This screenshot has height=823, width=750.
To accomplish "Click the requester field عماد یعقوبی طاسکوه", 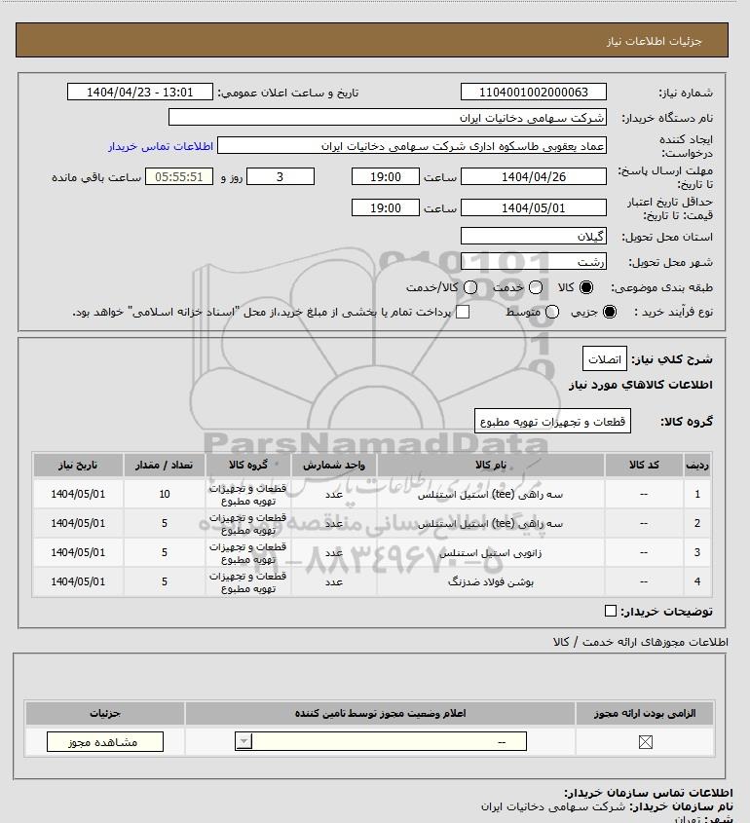I will pyautogui.click(x=412, y=146).
